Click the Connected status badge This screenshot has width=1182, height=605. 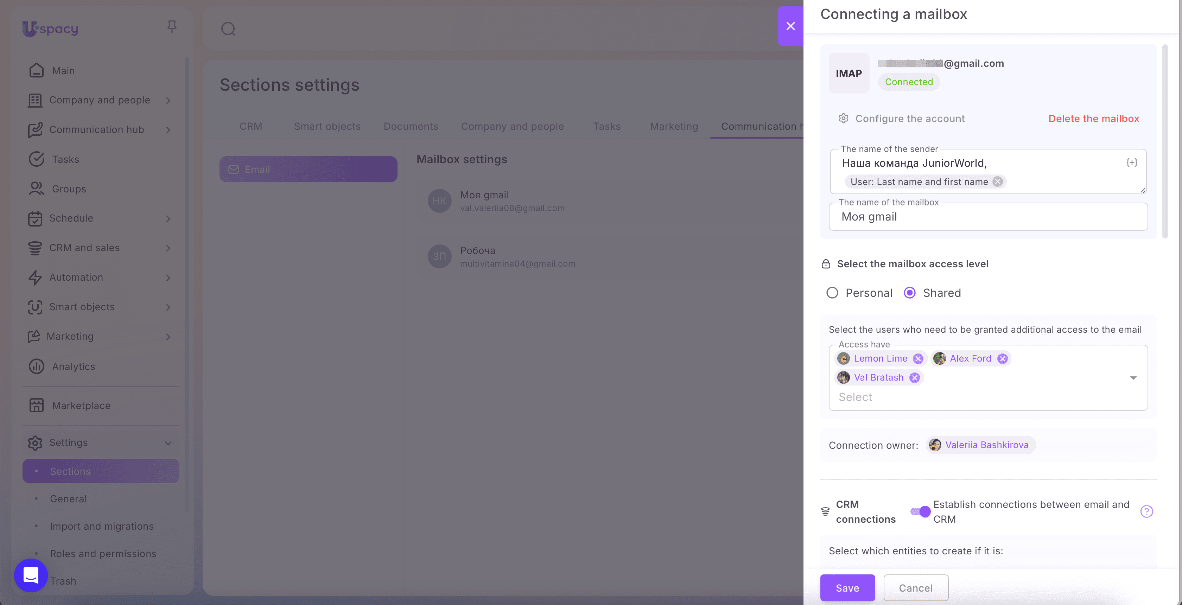[x=909, y=82]
